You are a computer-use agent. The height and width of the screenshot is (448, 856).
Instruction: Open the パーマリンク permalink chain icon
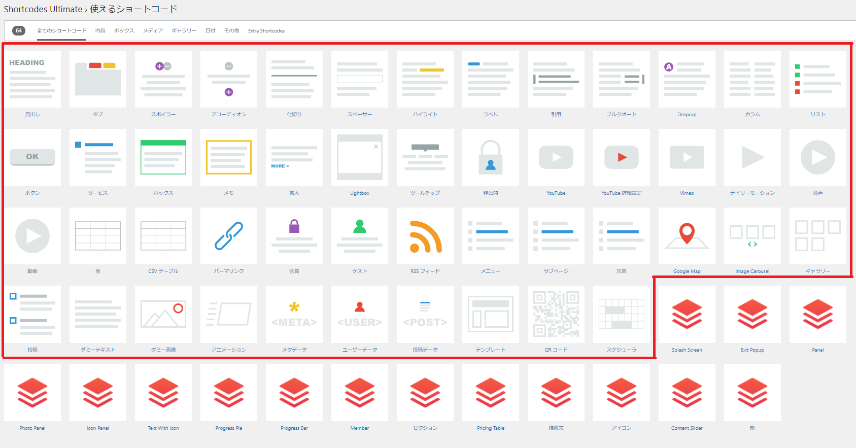229,236
